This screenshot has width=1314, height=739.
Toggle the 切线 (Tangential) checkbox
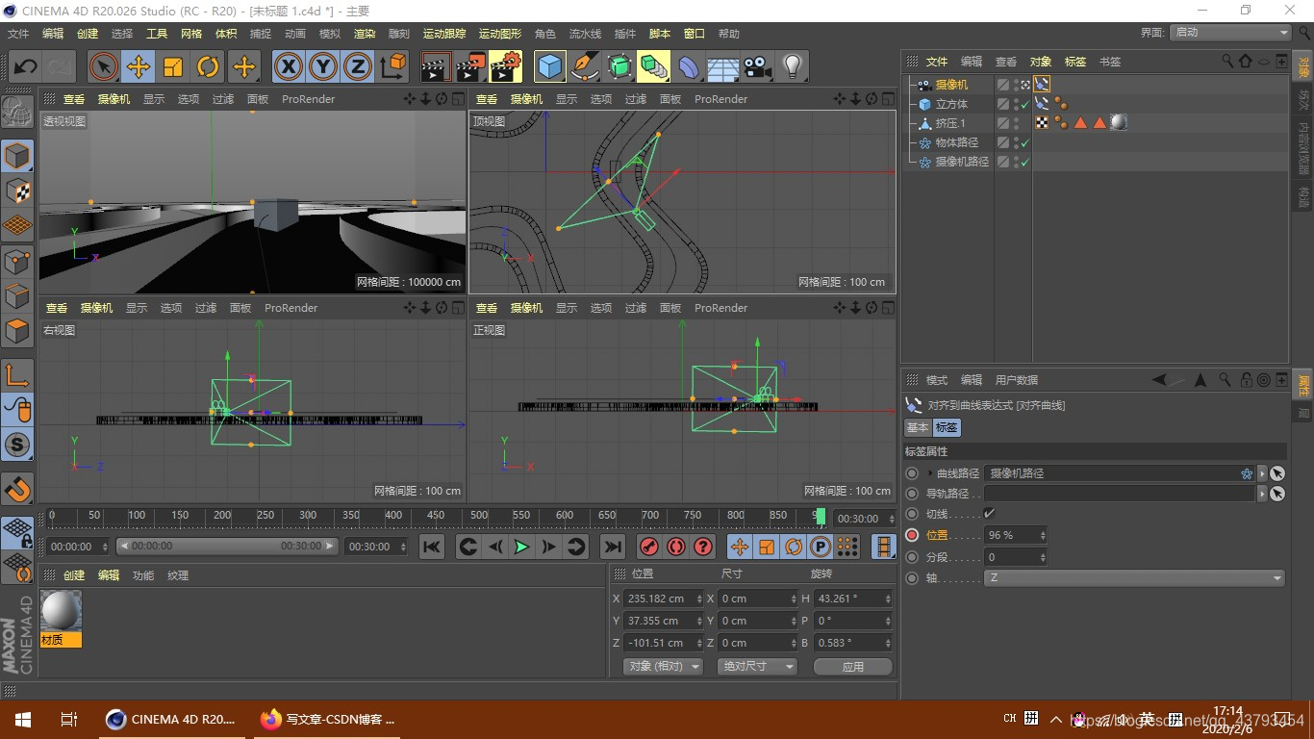(x=989, y=514)
